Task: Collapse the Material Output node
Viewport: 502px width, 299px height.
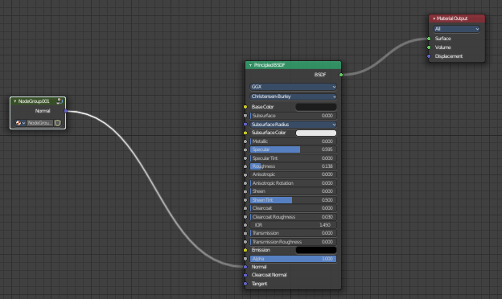Action: pyautogui.click(x=434, y=18)
